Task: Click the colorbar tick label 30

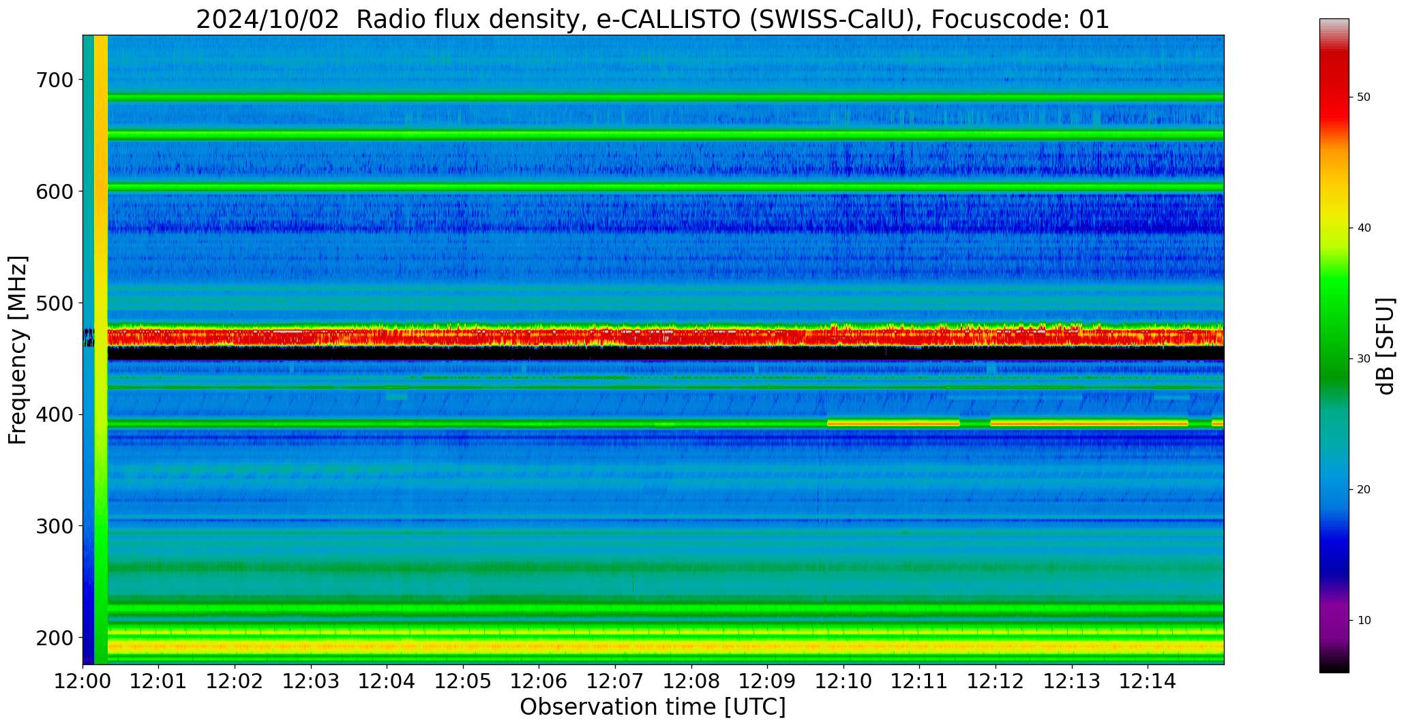Action: click(x=1364, y=359)
